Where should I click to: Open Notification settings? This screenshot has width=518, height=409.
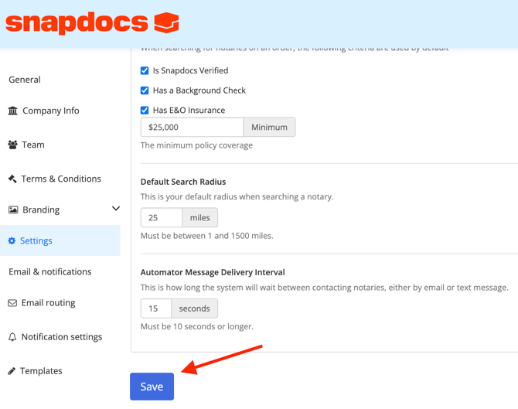point(62,337)
